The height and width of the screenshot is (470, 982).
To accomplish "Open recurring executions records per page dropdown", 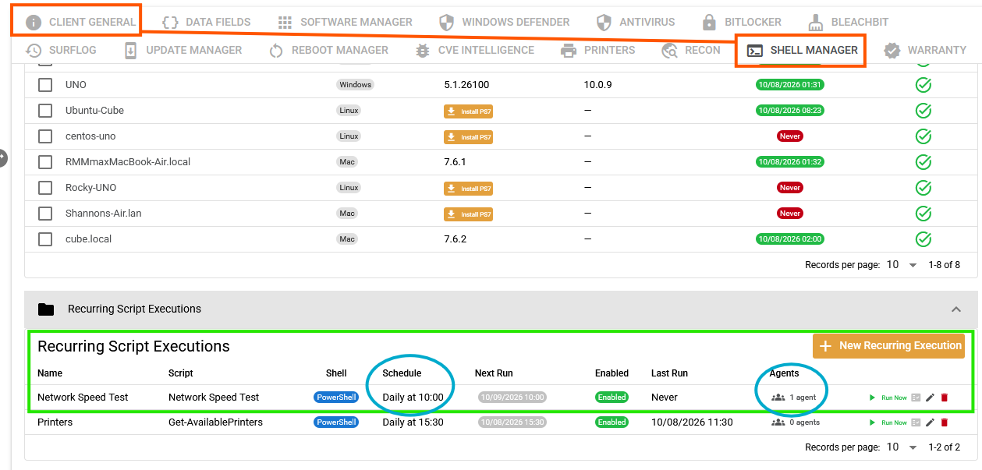I will (x=902, y=447).
